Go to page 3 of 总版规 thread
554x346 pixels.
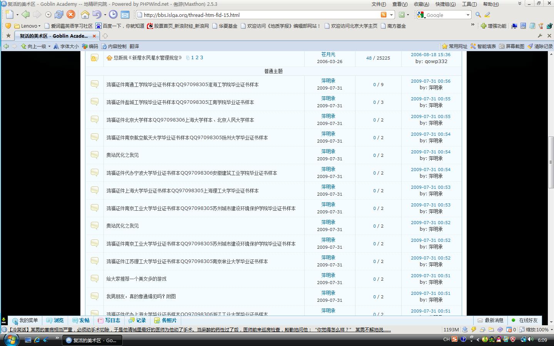click(x=202, y=58)
